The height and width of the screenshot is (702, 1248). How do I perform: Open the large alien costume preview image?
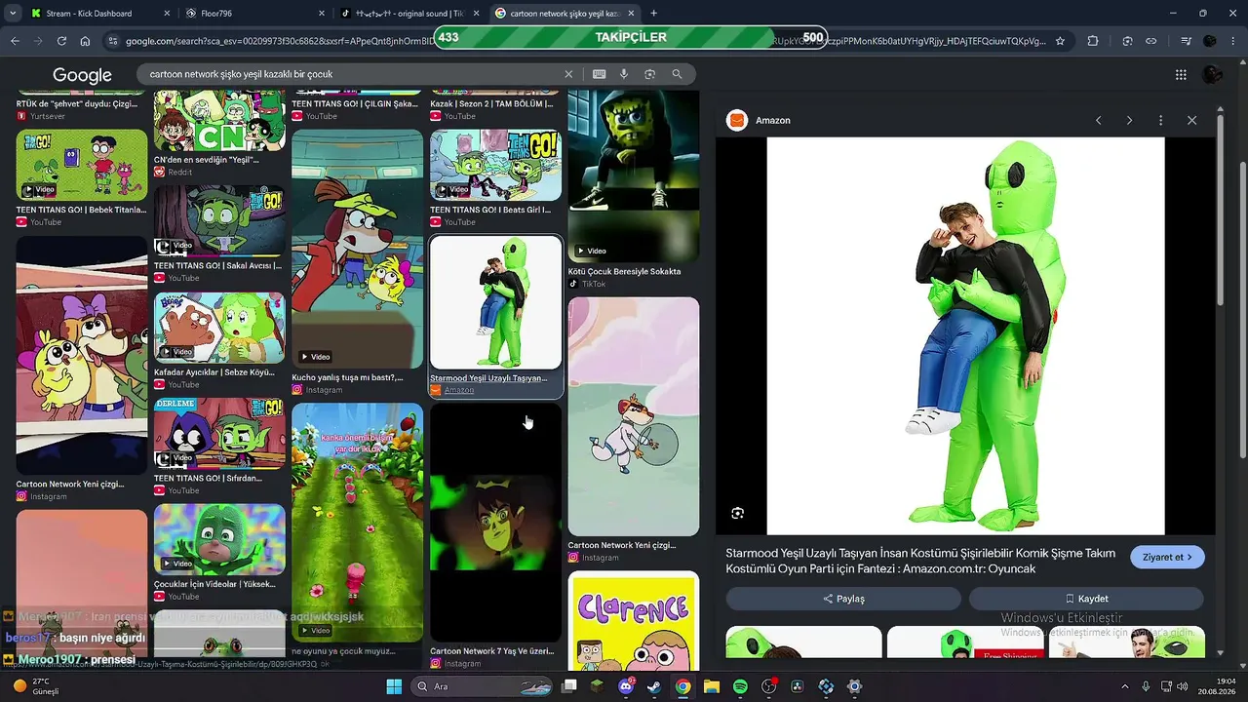pos(965,335)
